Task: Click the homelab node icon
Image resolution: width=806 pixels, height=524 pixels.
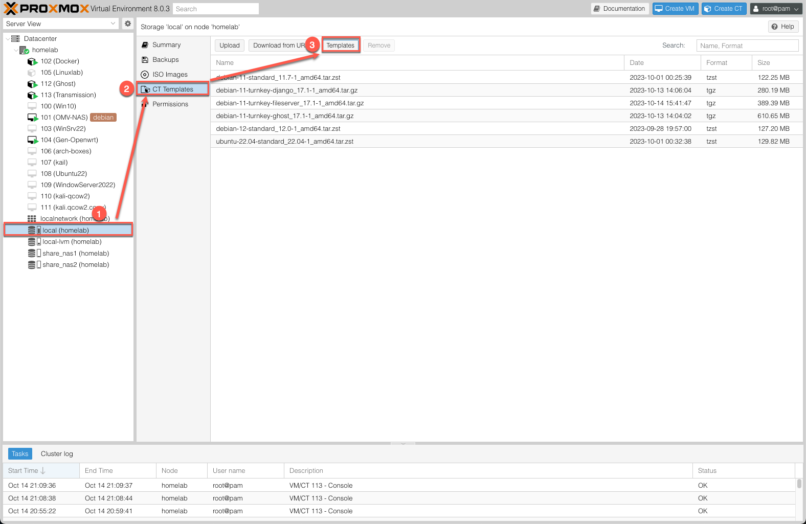Action: click(24, 50)
